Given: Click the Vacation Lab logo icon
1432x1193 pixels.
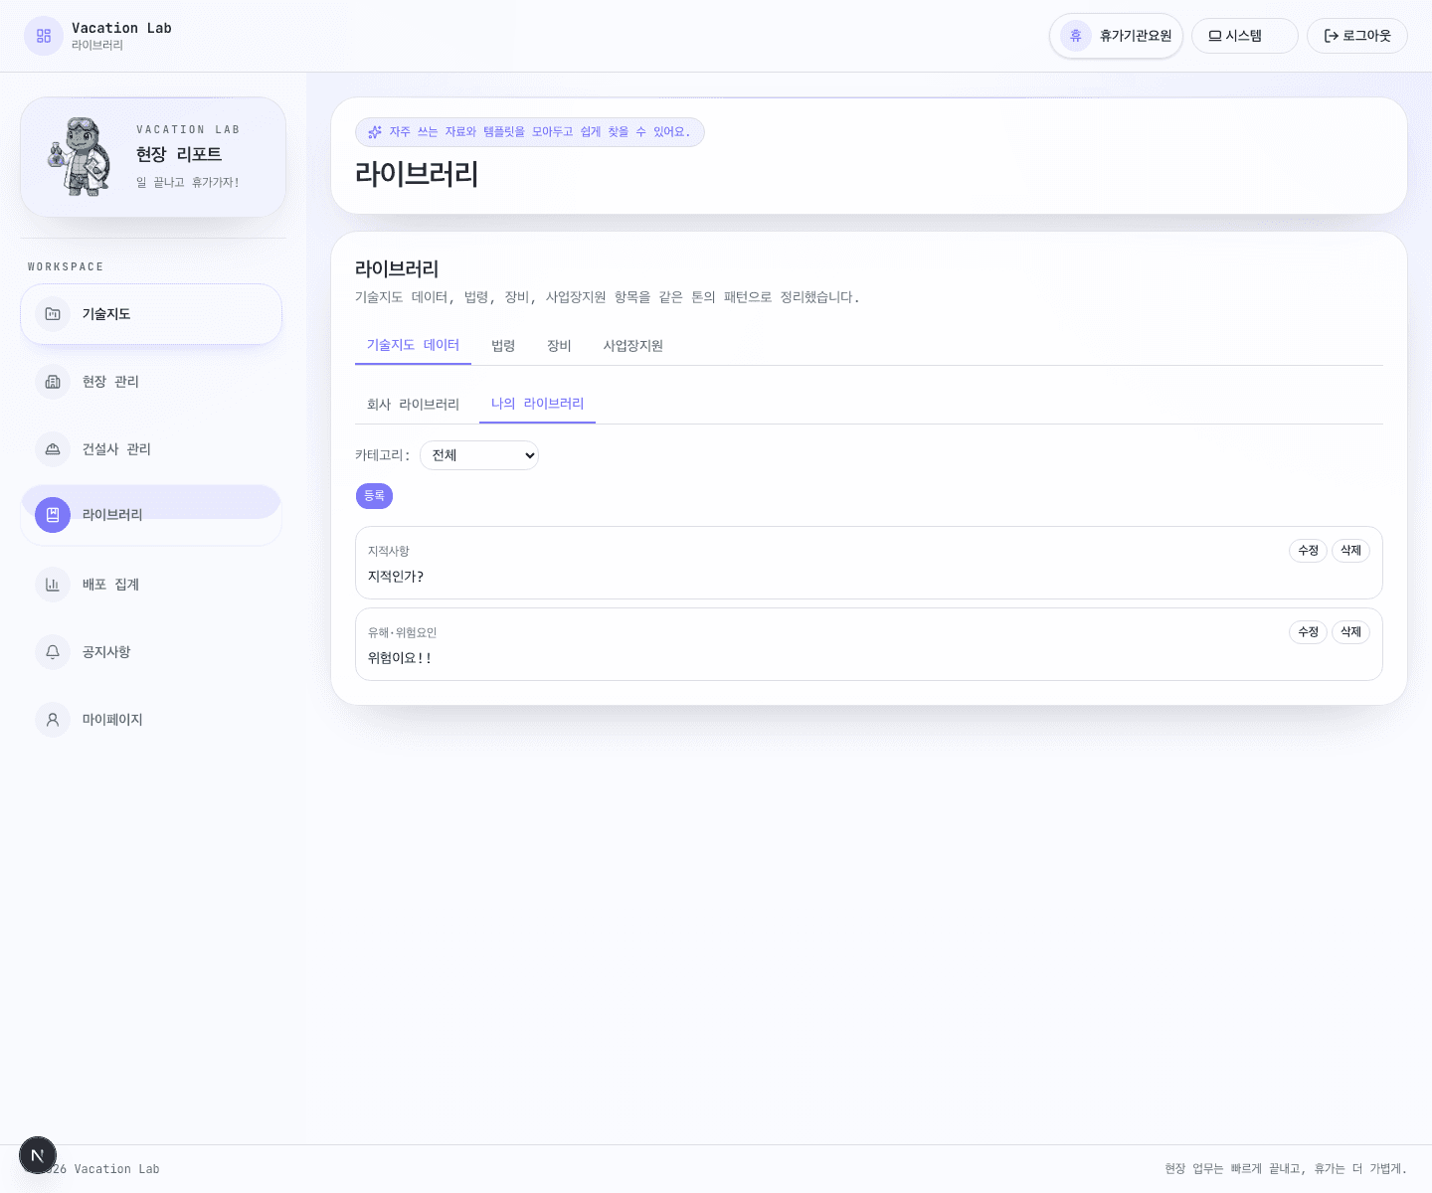Looking at the screenshot, I should click(x=44, y=36).
